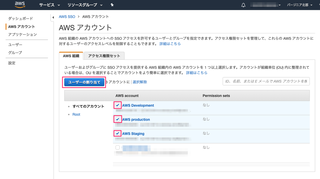Click the ユーザーの割り当て button

coord(84,82)
